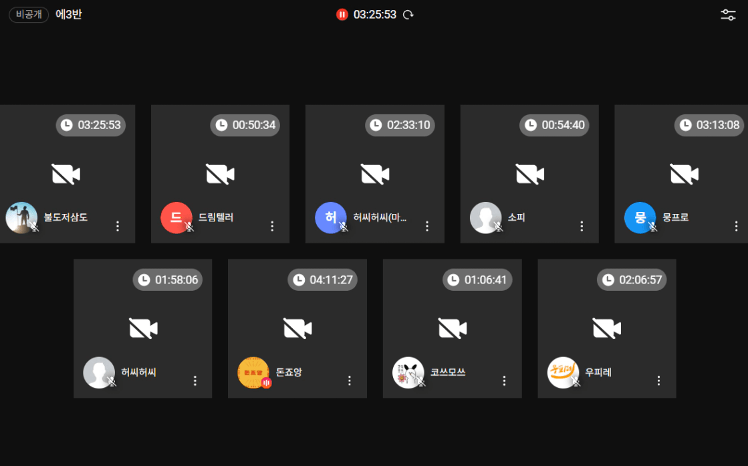Screen dimensions: 748x466
Task: Click 허씨허씨(마...'s blue avatar
Action: tap(331, 217)
